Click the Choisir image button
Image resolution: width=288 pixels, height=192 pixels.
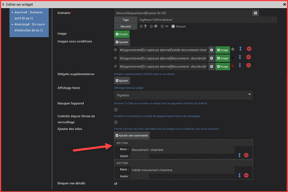coord(122,34)
